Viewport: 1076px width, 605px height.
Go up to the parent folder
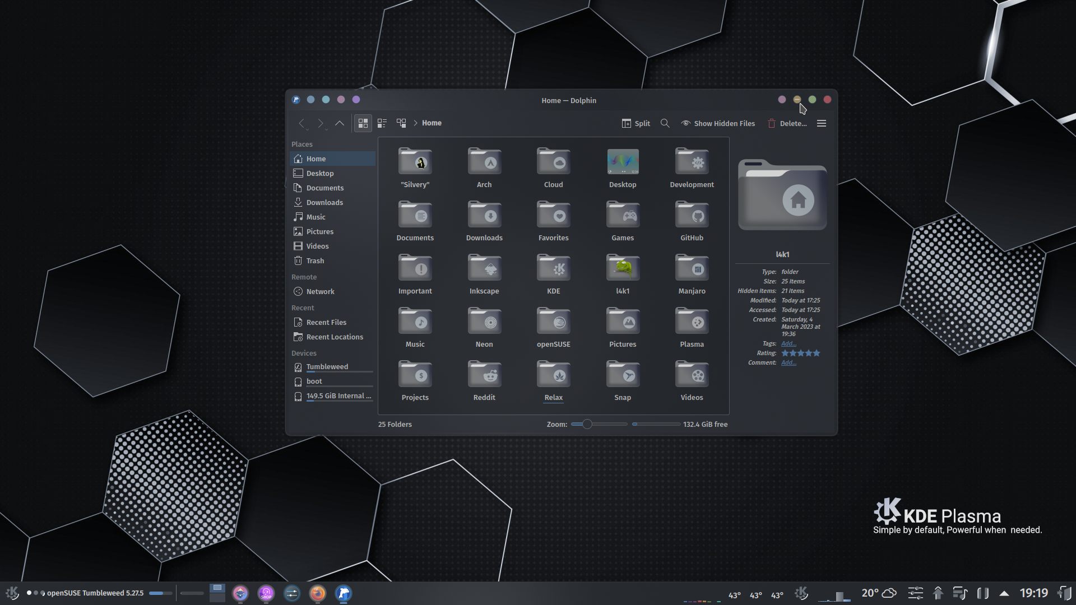tap(340, 123)
